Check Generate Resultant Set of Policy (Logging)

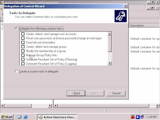point(23,64)
